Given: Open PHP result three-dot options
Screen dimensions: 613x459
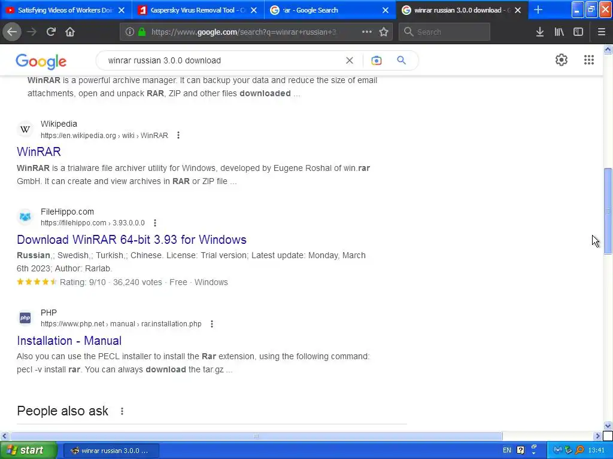Looking at the screenshot, I should [x=212, y=324].
